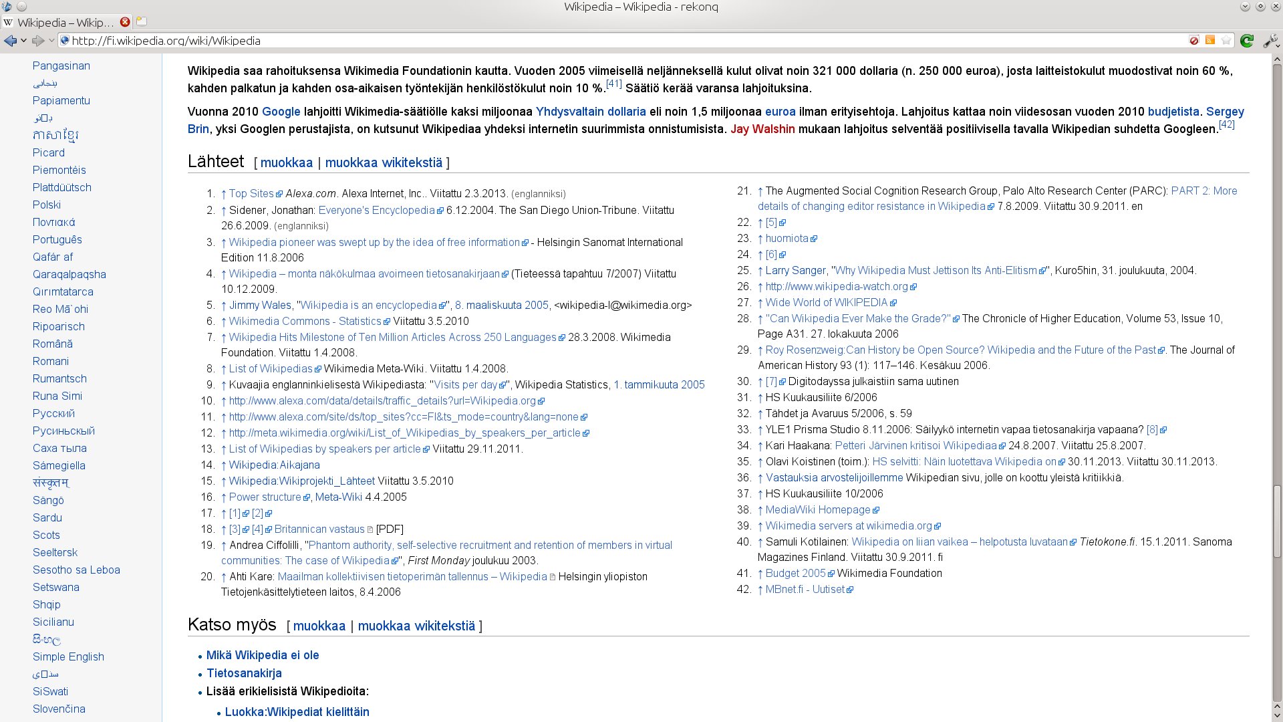Open the forward history dropdown arrow
Viewport: 1283px width, 722px height.
(51, 41)
